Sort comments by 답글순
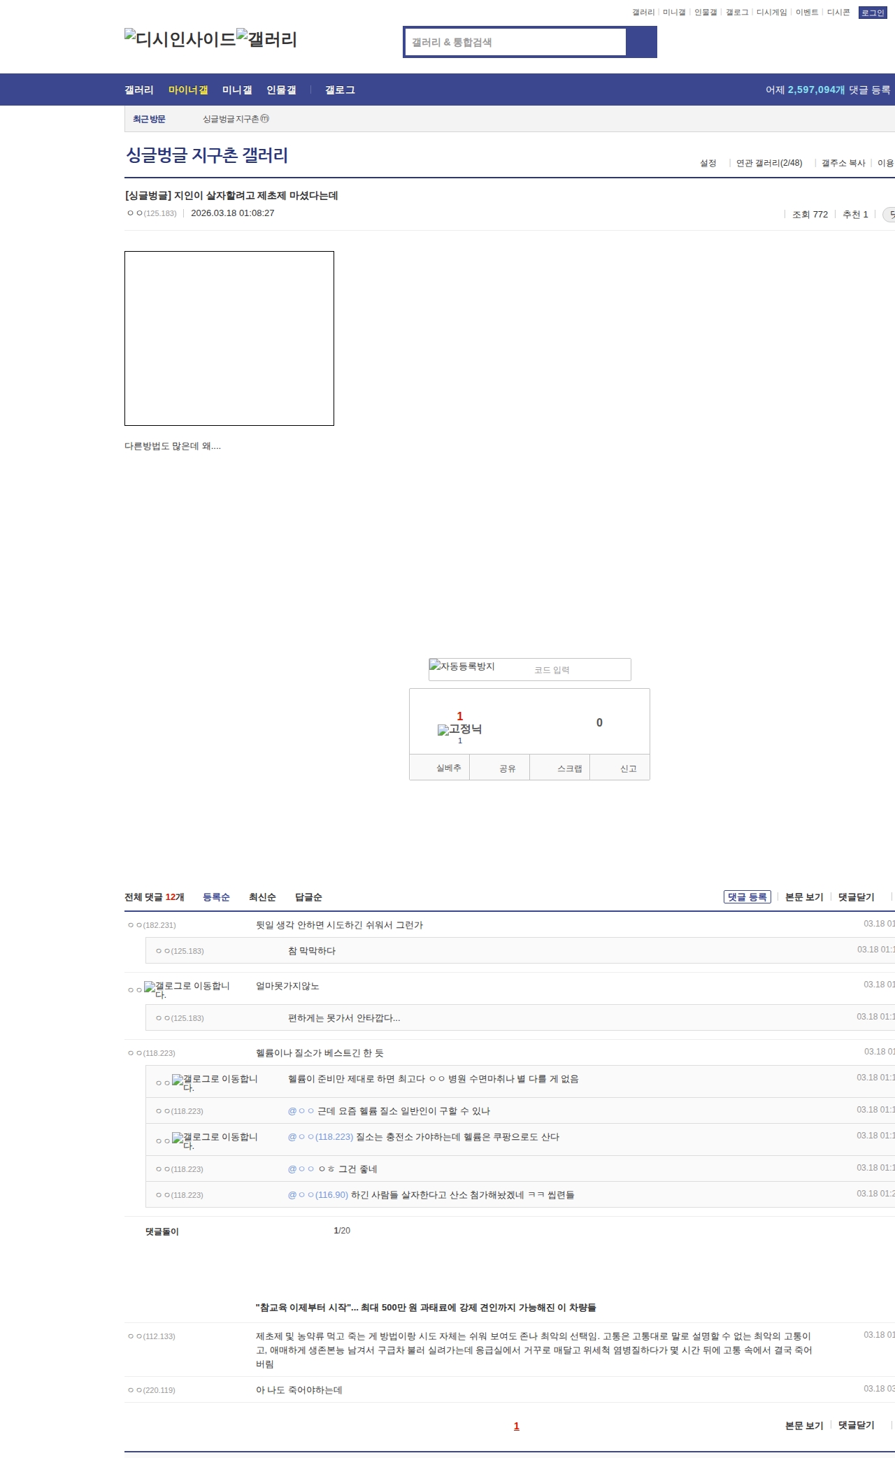895x1458 pixels. click(308, 897)
